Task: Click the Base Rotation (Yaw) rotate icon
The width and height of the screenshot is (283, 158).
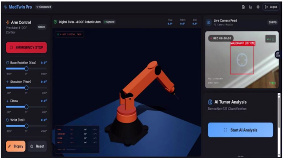Action: [8, 63]
